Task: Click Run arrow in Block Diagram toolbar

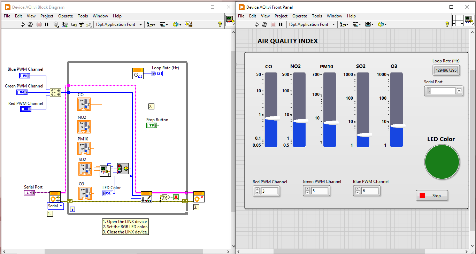Action: click(x=23, y=24)
